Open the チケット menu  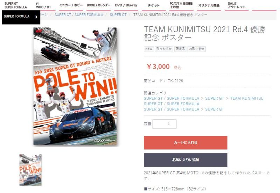pyautogui.click(x=154, y=5)
